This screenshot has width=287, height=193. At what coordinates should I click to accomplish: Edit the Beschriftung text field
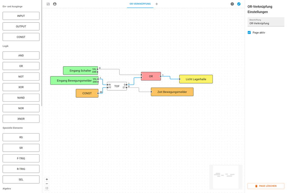coord(266,22)
